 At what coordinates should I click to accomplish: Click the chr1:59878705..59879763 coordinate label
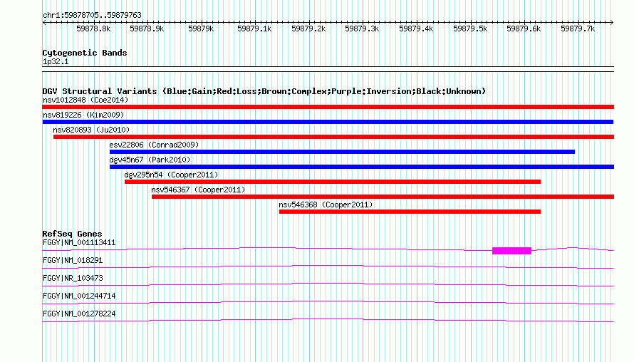pyautogui.click(x=92, y=16)
